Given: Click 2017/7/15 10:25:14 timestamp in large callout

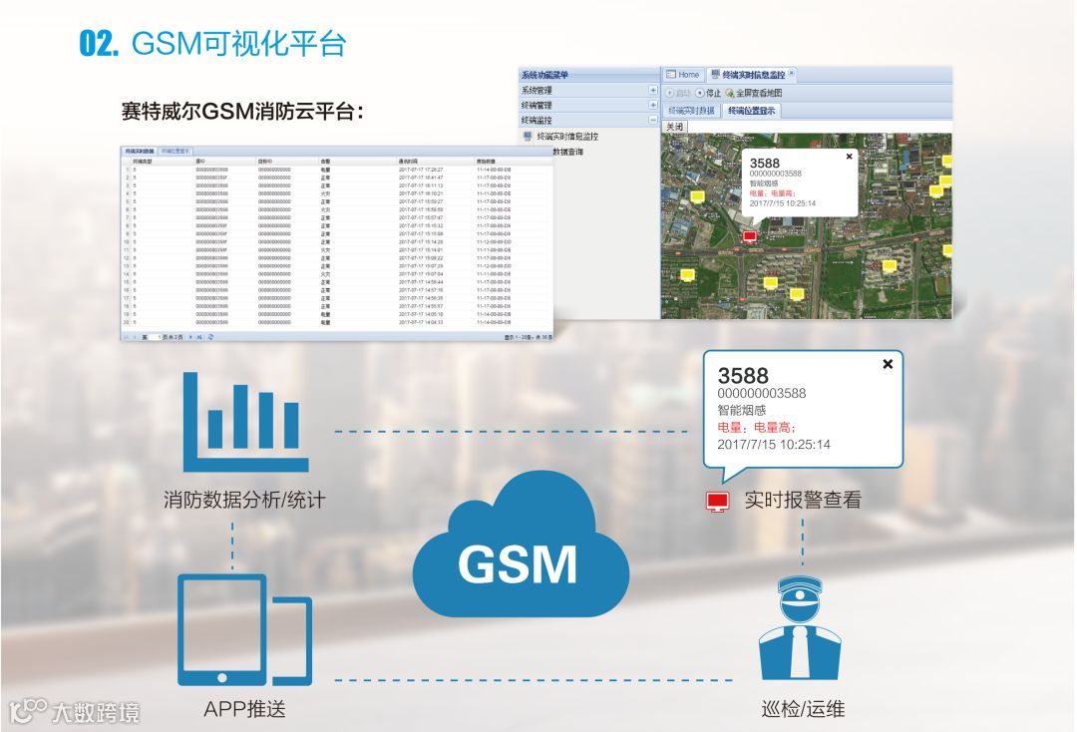Looking at the screenshot, I should 774,444.
